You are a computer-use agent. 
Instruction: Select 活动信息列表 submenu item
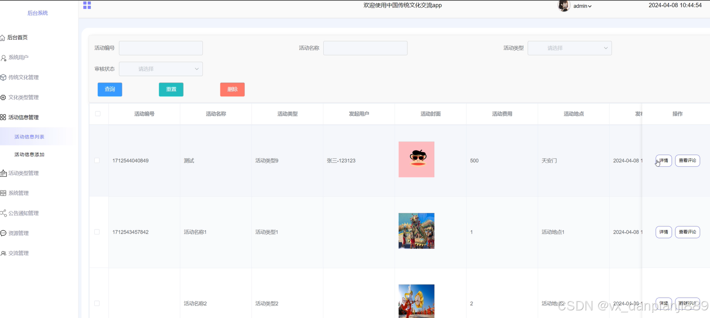pos(29,137)
